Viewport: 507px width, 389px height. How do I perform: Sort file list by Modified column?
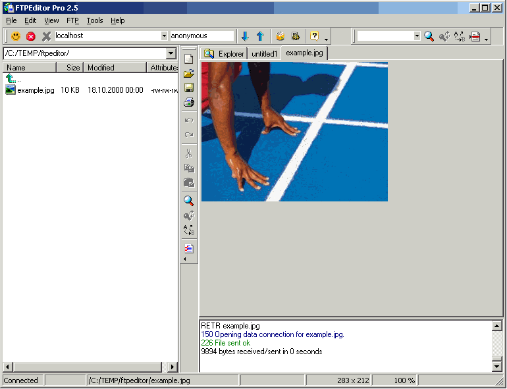coord(115,68)
